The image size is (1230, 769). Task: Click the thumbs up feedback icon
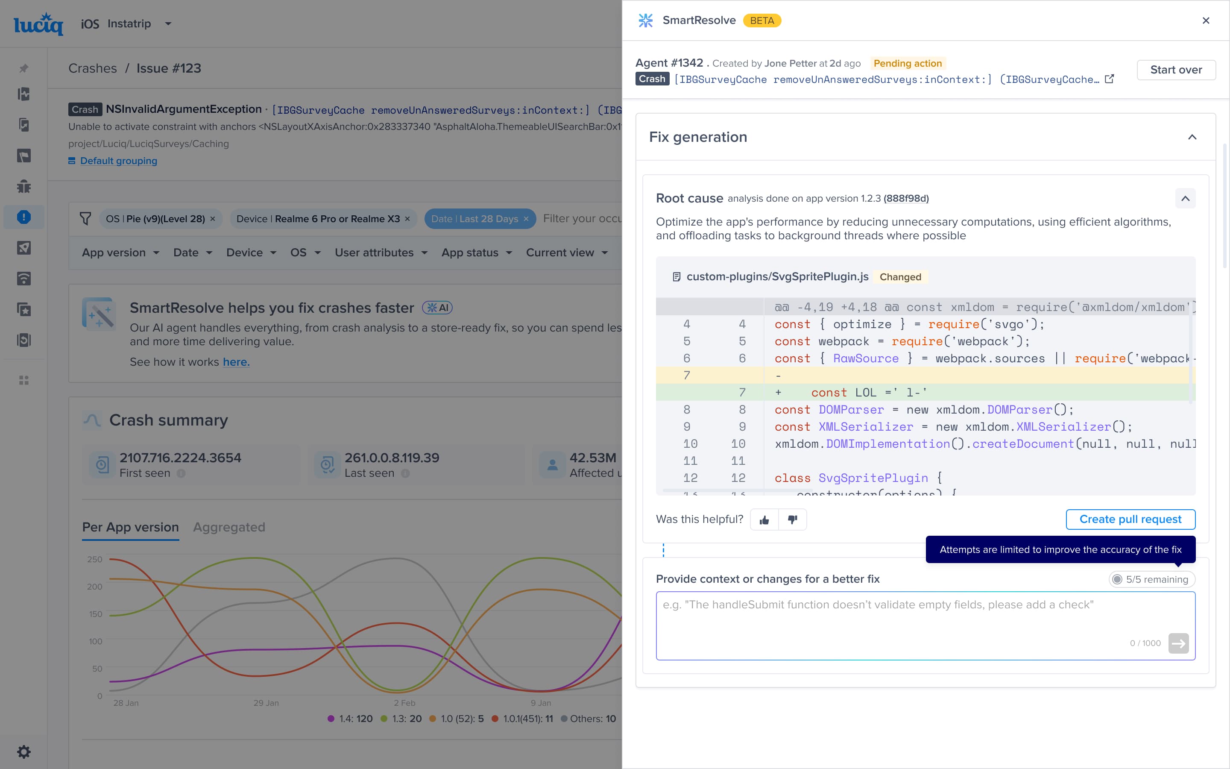pos(764,519)
